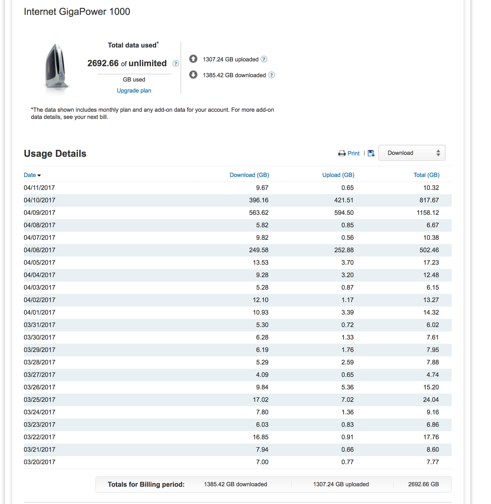Click the printer icon
Viewport: 491px width, 504px height.
[x=342, y=153]
